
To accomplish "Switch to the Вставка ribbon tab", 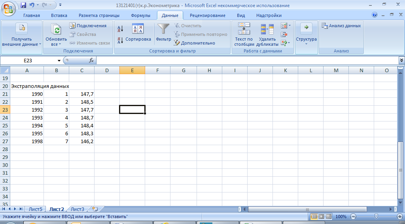I will [x=59, y=15].
